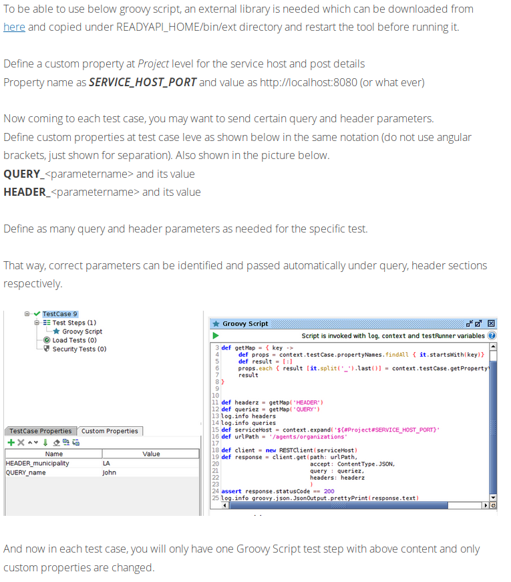Click the Groovy Script title bar star icon
This screenshot has height=582, width=511.
point(216,323)
